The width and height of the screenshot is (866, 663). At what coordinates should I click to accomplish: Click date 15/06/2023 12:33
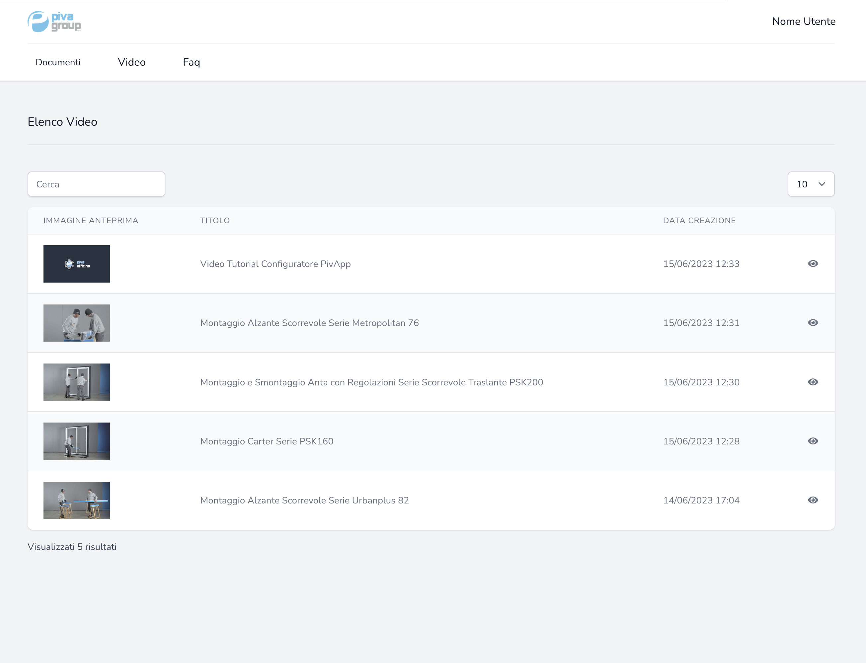pos(701,264)
